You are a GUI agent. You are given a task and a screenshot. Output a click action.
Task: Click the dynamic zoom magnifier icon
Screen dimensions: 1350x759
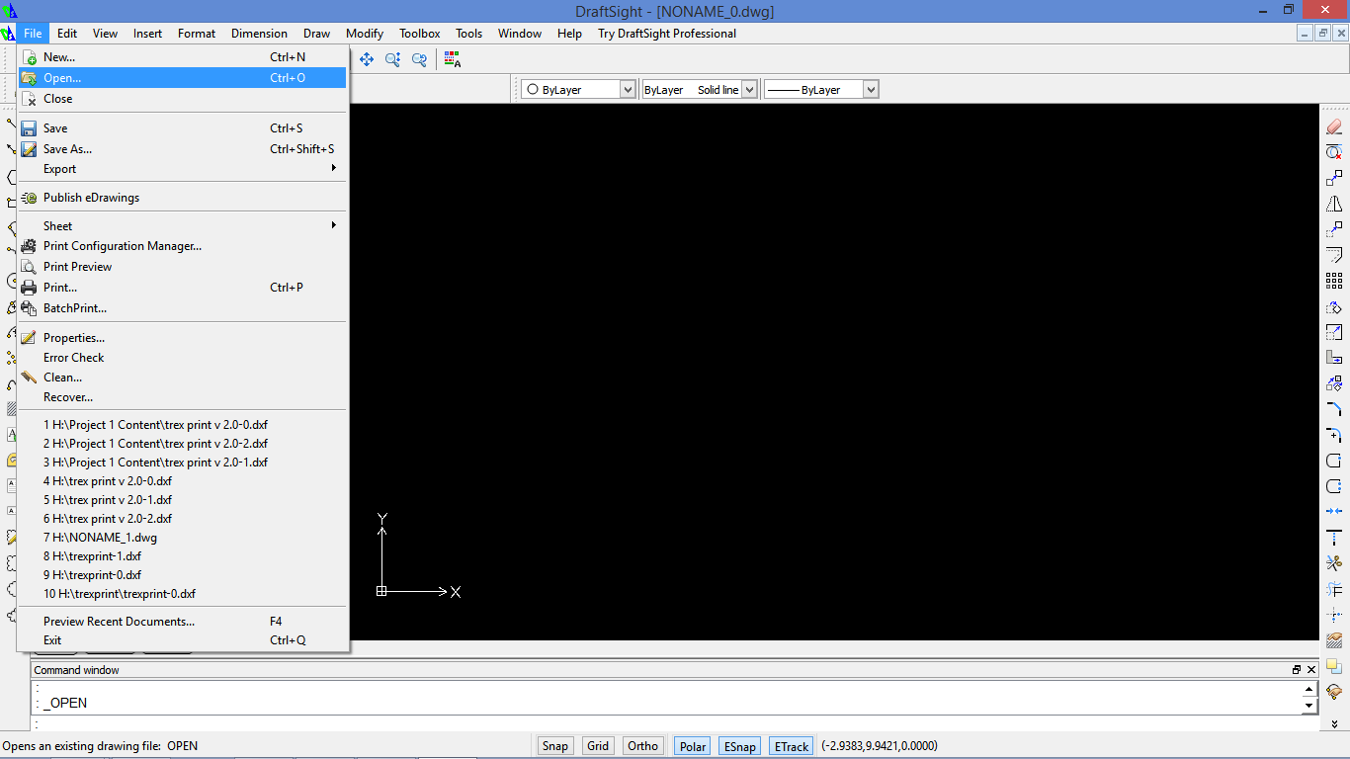point(393,59)
